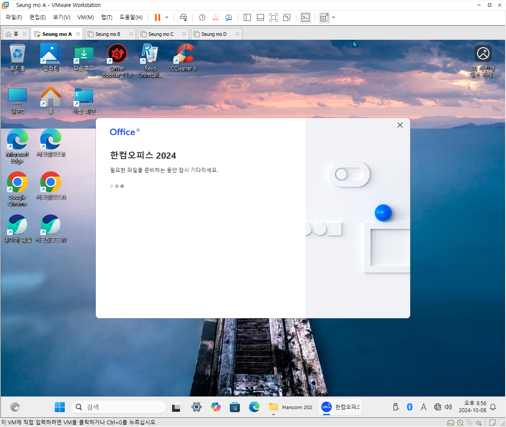
Task: Open Task View in the taskbar
Action: 176,407
